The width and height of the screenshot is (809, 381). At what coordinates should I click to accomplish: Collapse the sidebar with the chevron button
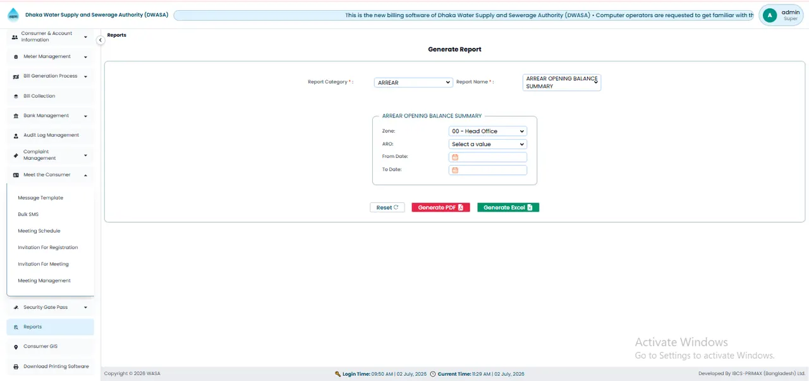(100, 40)
